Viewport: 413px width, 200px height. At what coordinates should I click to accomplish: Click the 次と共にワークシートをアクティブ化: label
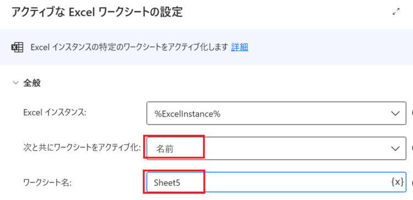click(x=81, y=148)
